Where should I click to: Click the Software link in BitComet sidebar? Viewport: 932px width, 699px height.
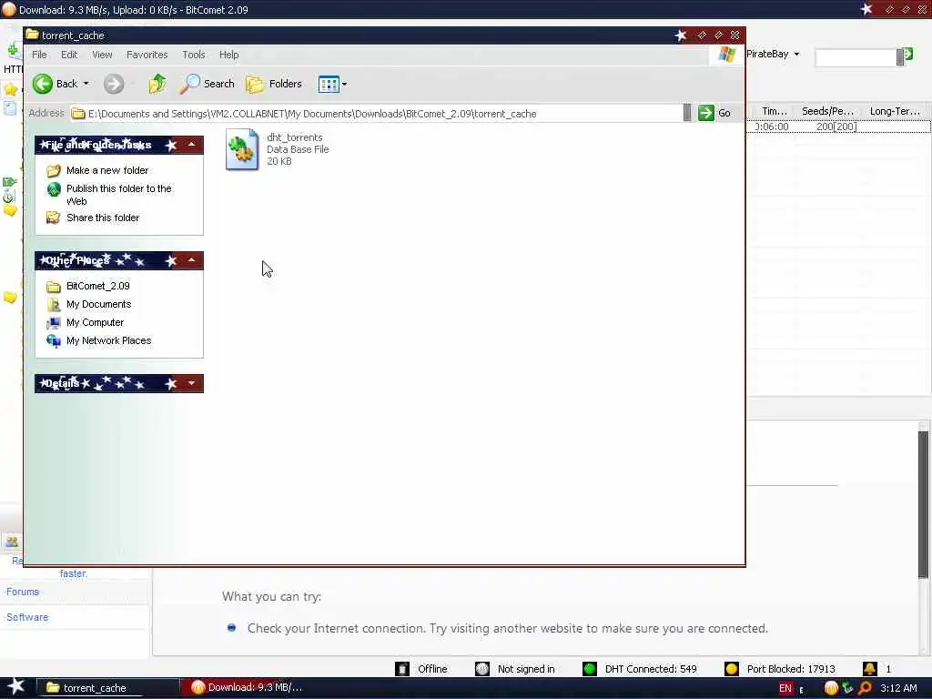pyautogui.click(x=27, y=618)
